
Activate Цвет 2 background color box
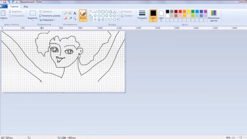161,15
